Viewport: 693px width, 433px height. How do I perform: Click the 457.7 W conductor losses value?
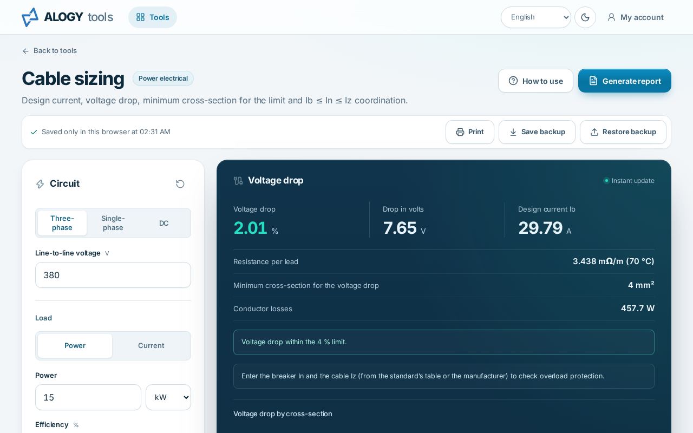(638, 309)
